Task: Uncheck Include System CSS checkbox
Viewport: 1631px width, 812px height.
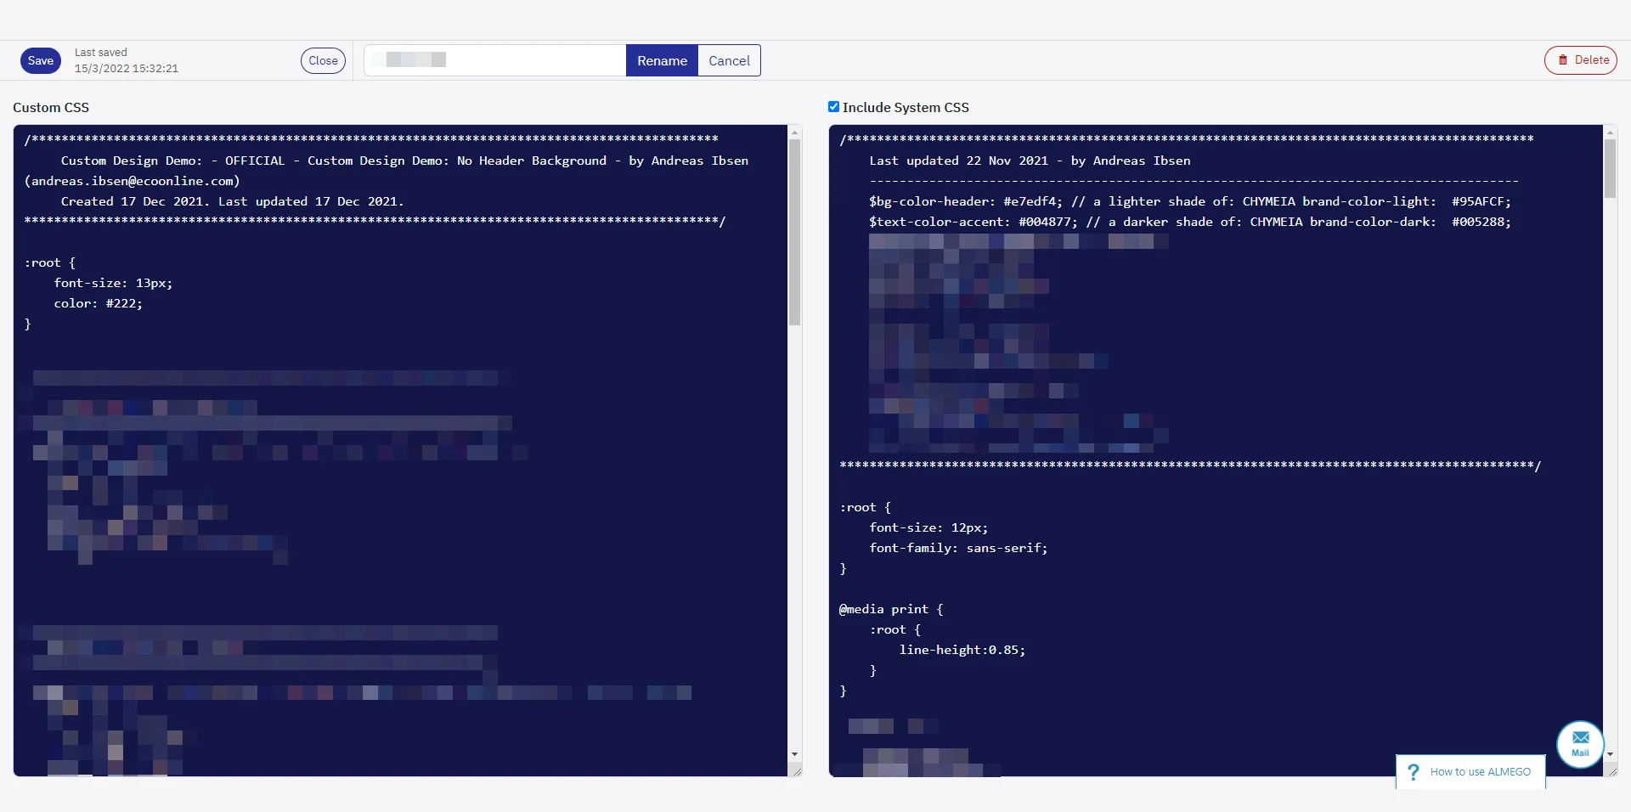Action: [x=833, y=107]
